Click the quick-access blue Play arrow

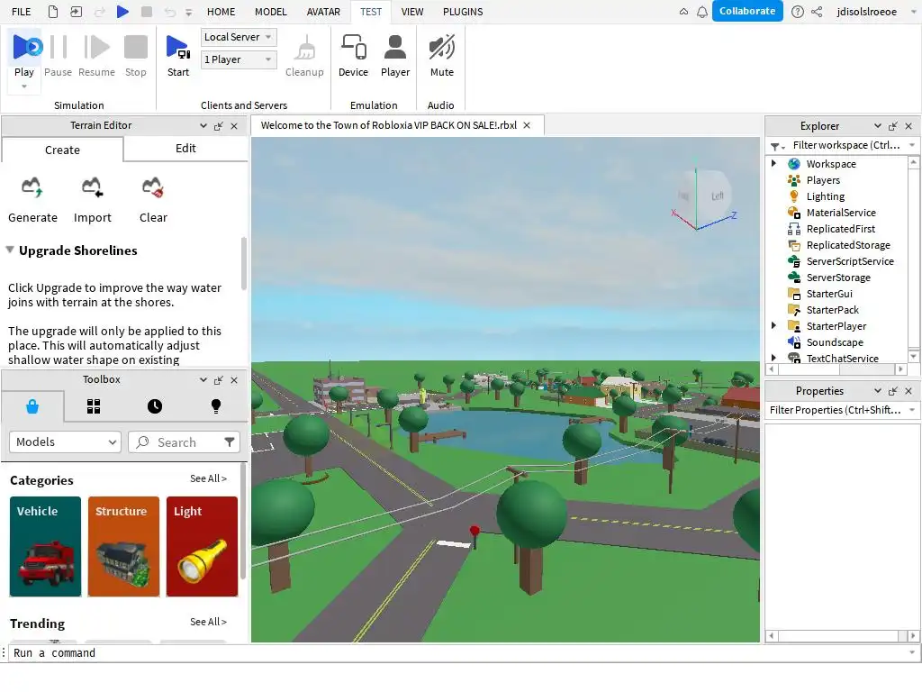coord(122,11)
